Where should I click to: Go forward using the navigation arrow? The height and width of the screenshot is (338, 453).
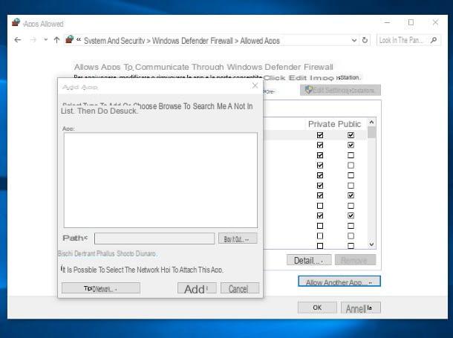33,40
